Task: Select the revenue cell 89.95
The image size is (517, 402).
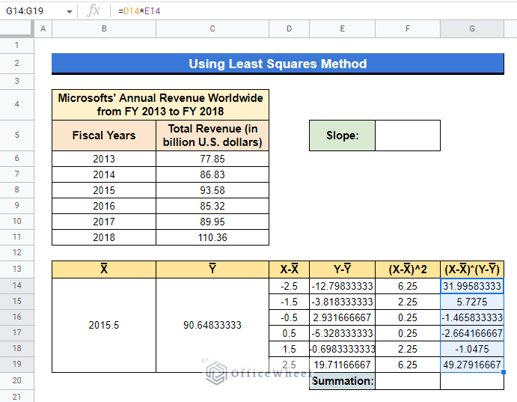Action: tap(212, 222)
